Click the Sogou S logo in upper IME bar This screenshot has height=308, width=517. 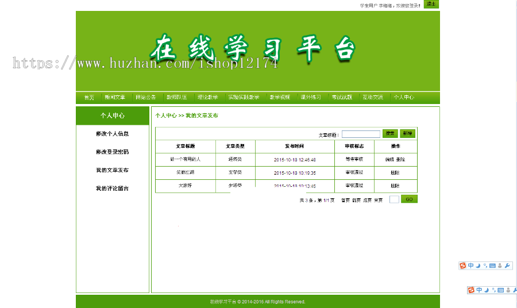(x=463, y=265)
